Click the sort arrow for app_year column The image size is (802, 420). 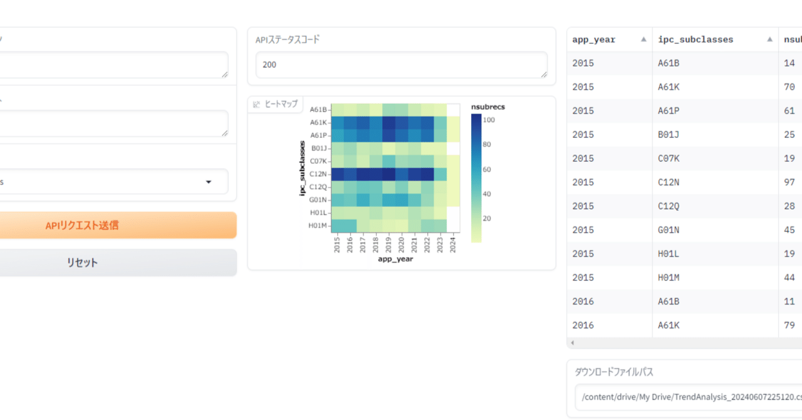[643, 39]
